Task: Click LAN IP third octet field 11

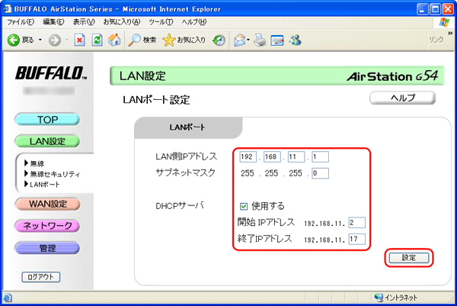Action: [x=296, y=156]
